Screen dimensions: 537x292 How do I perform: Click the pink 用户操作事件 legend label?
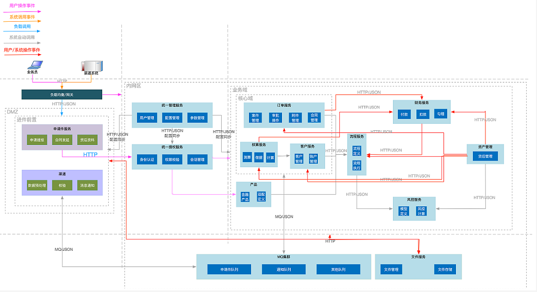point(22,4)
